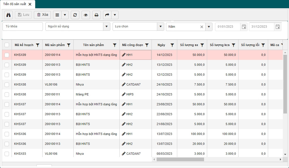The height and width of the screenshot is (168, 289).
Task: Open the Lựa chọn dropdown
Action: 161,27
